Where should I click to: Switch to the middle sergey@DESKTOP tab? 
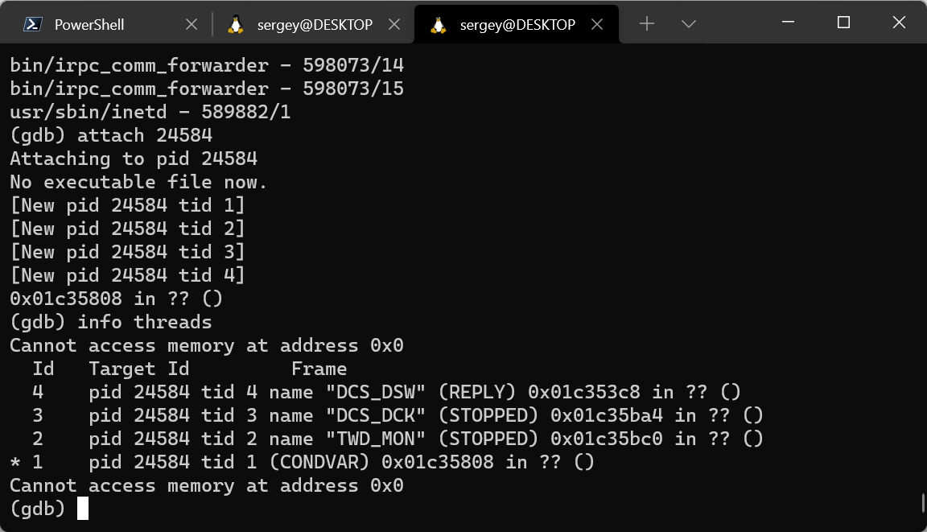[x=315, y=24]
